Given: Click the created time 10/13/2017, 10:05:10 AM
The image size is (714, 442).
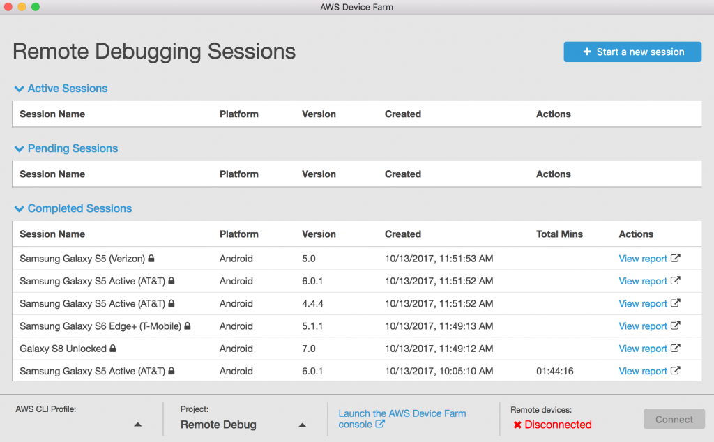Looking at the screenshot, I should [x=439, y=372].
